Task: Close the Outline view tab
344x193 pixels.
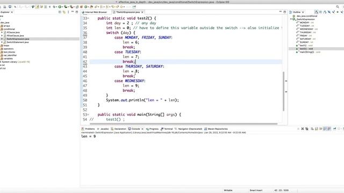Action: (x=303, y=12)
